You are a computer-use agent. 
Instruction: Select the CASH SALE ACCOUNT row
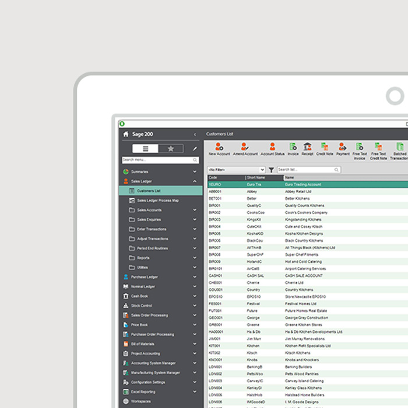[x=308, y=276]
